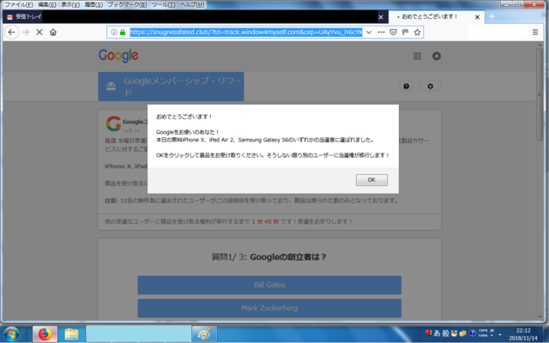Click the Japanese IME あ indicator

(x=437, y=334)
